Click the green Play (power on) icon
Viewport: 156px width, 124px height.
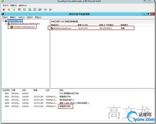(x=14, y=10)
